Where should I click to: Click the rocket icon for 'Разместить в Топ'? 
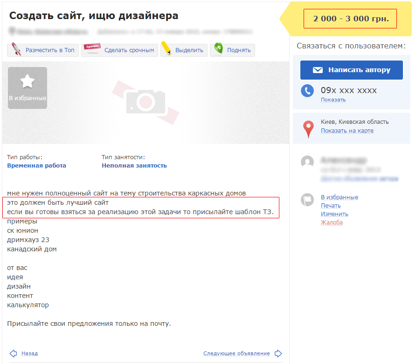click(16, 49)
